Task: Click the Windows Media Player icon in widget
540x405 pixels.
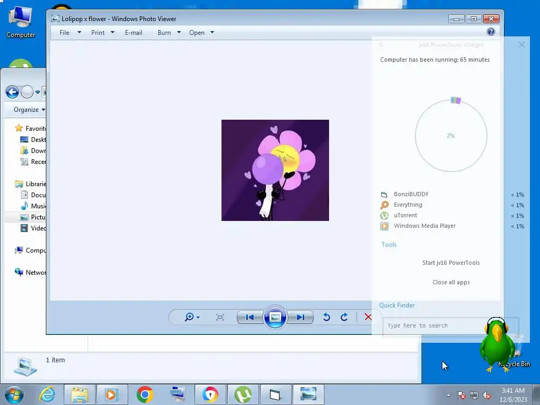Action: click(384, 226)
